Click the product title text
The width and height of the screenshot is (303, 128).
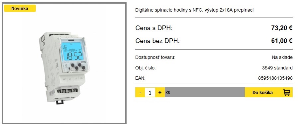pos(194,10)
